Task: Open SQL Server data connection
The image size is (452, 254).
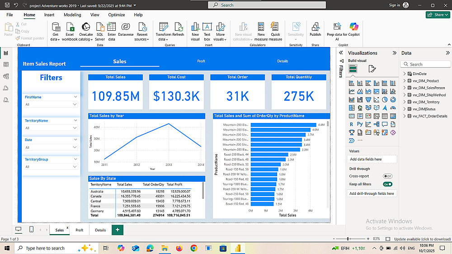Action: point(100,27)
